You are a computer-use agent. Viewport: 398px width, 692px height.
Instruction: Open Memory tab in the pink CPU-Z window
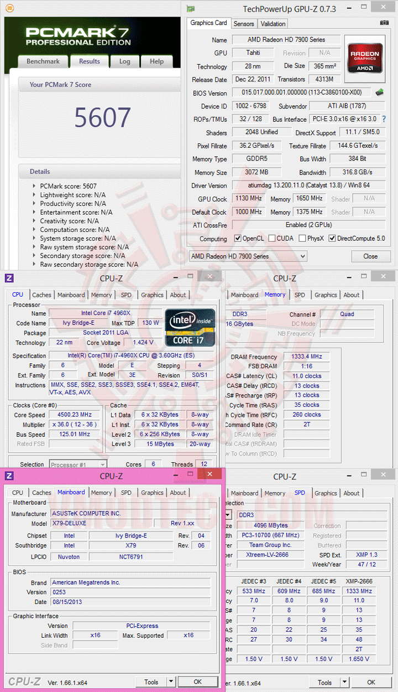coord(101,493)
